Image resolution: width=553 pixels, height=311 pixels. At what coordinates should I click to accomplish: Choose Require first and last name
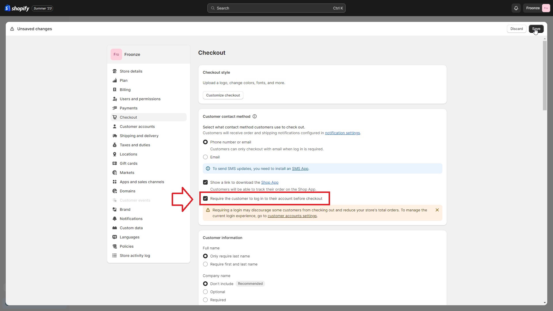[x=205, y=264]
